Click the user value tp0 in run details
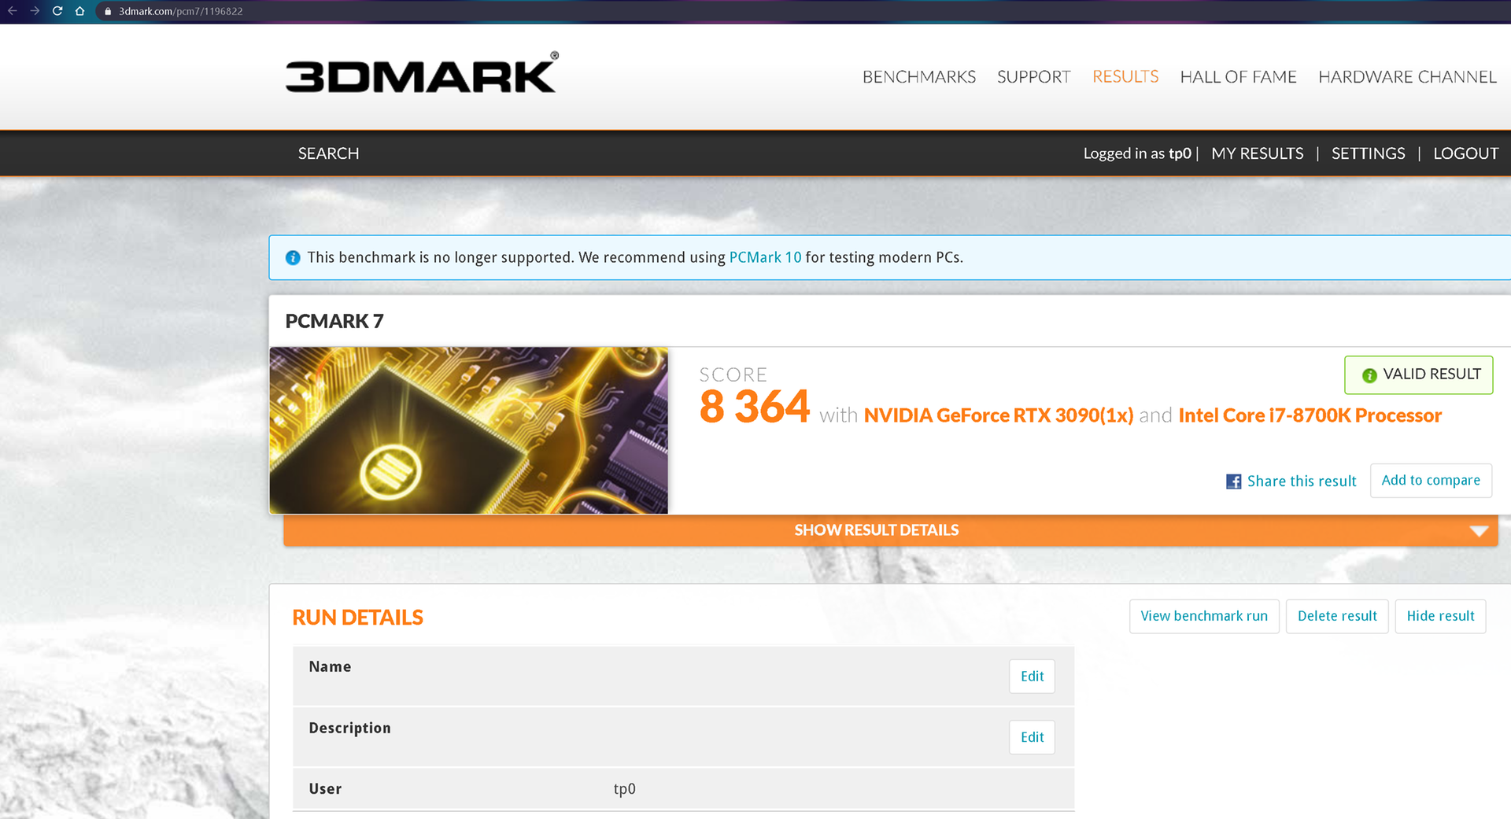1511x819 pixels. (x=624, y=789)
